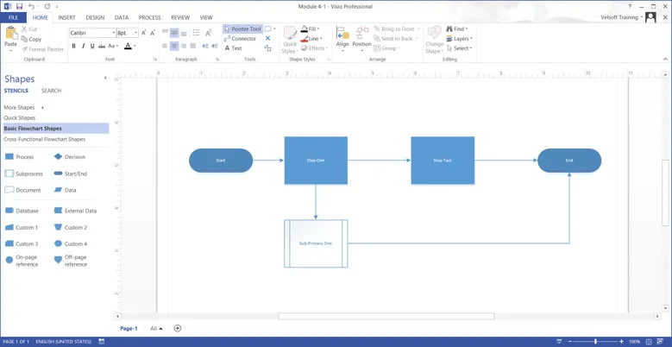This screenshot has height=347, width=672.
Task: Toggle Underline formatting
Action: [92, 46]
